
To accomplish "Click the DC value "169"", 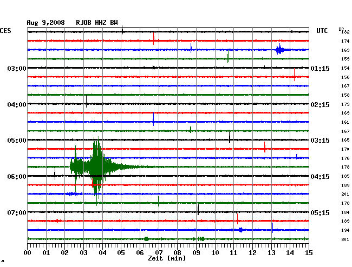I will pyautogui.click(x=346, y=113).
